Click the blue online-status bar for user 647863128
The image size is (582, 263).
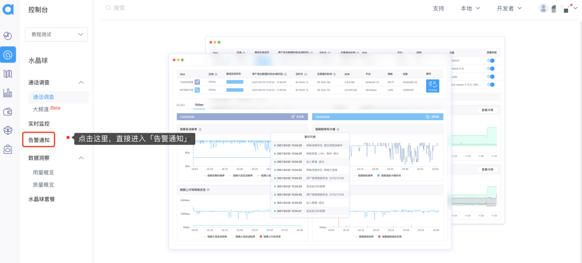pyautogui.click(x=234, y=90)
